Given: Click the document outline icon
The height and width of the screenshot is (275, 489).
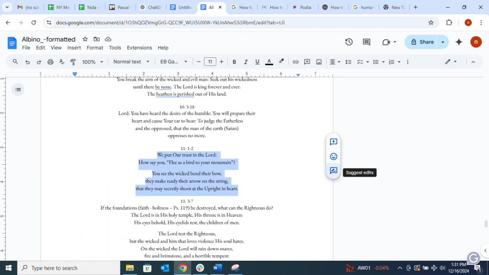Looking at the screenshot, I should click(x=18, y=89).
